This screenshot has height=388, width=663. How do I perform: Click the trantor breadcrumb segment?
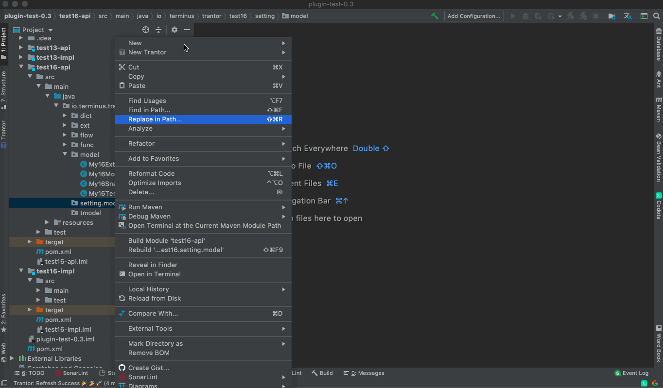pyautogui.click(x=212, y=16)
